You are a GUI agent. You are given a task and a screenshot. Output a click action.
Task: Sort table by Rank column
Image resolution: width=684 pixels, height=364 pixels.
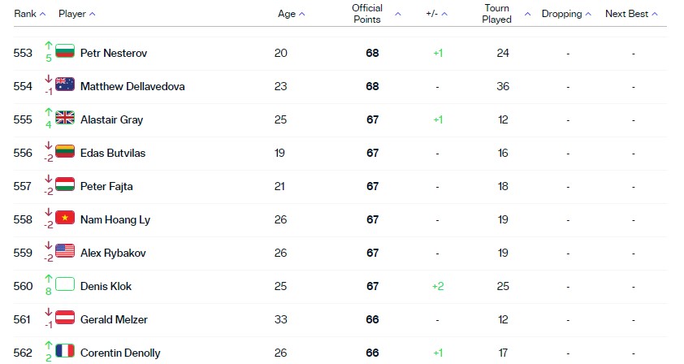pyautogui.click(x=30, y=14)
